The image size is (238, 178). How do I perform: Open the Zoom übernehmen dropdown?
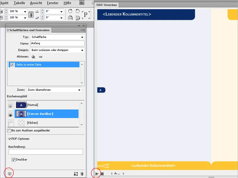[54, 90]
